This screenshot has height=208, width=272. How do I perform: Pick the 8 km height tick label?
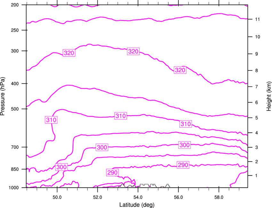click(x=257, y=70)
